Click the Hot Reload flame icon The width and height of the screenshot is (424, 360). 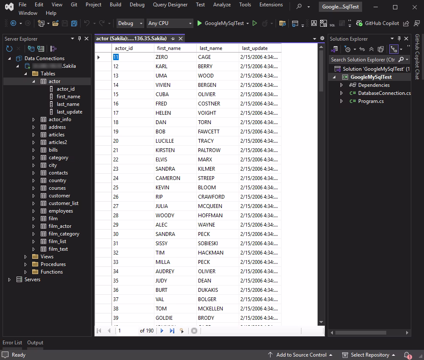click(265, 23)
